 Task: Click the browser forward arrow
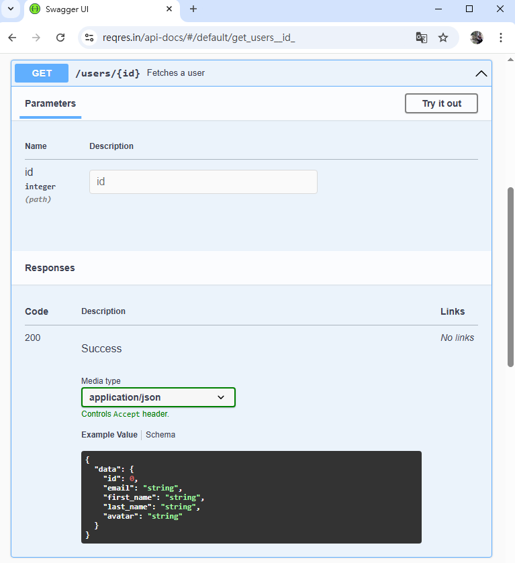pyautogui.click(x=36, y=38)
